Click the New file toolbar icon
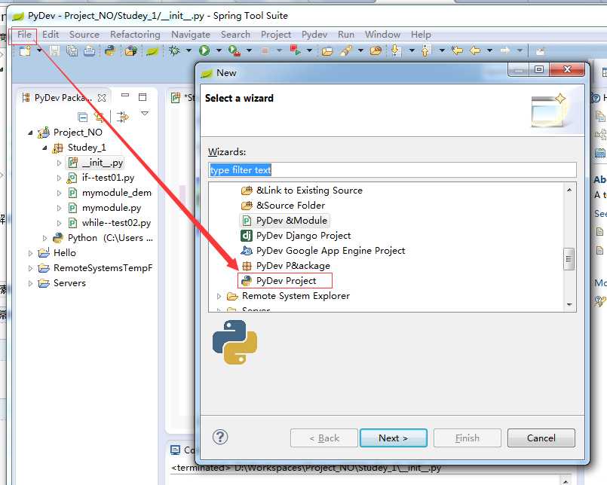This screenshot has width=607, height=485. point(25,50)
